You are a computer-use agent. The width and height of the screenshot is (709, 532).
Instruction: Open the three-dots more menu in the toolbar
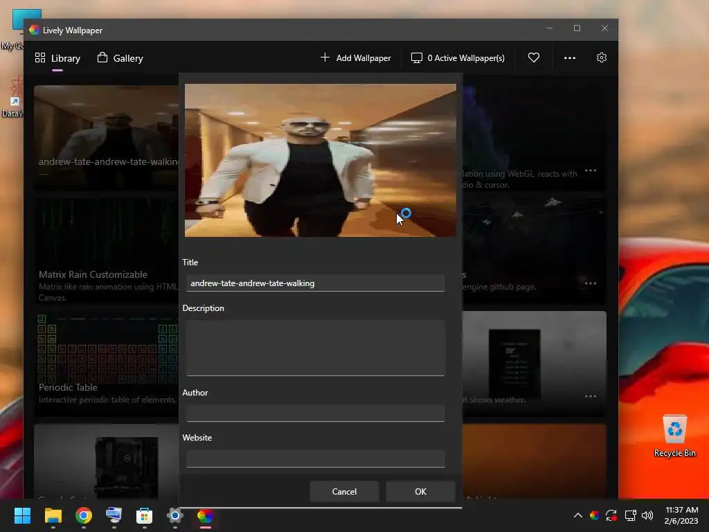570,58
